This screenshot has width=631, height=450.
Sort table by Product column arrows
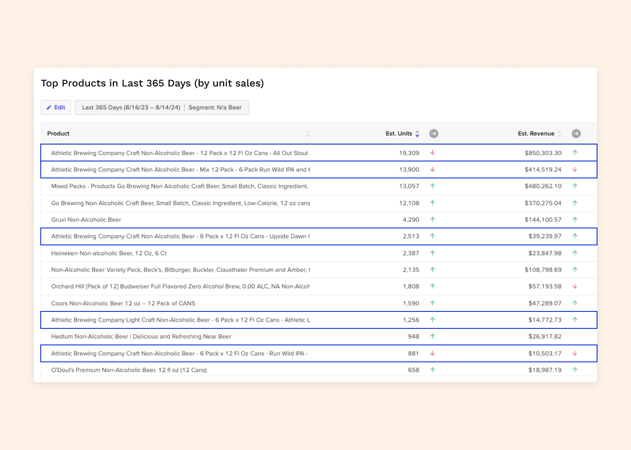click(308, 134)
